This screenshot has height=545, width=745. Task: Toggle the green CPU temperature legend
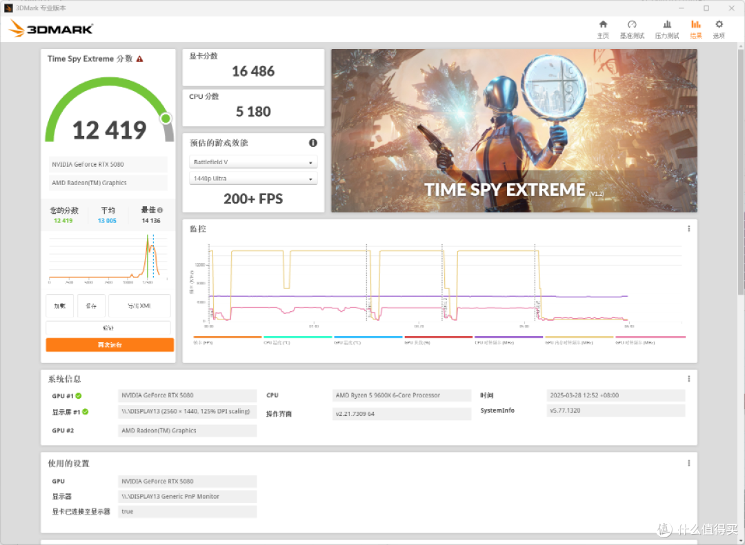pos(297,339)
